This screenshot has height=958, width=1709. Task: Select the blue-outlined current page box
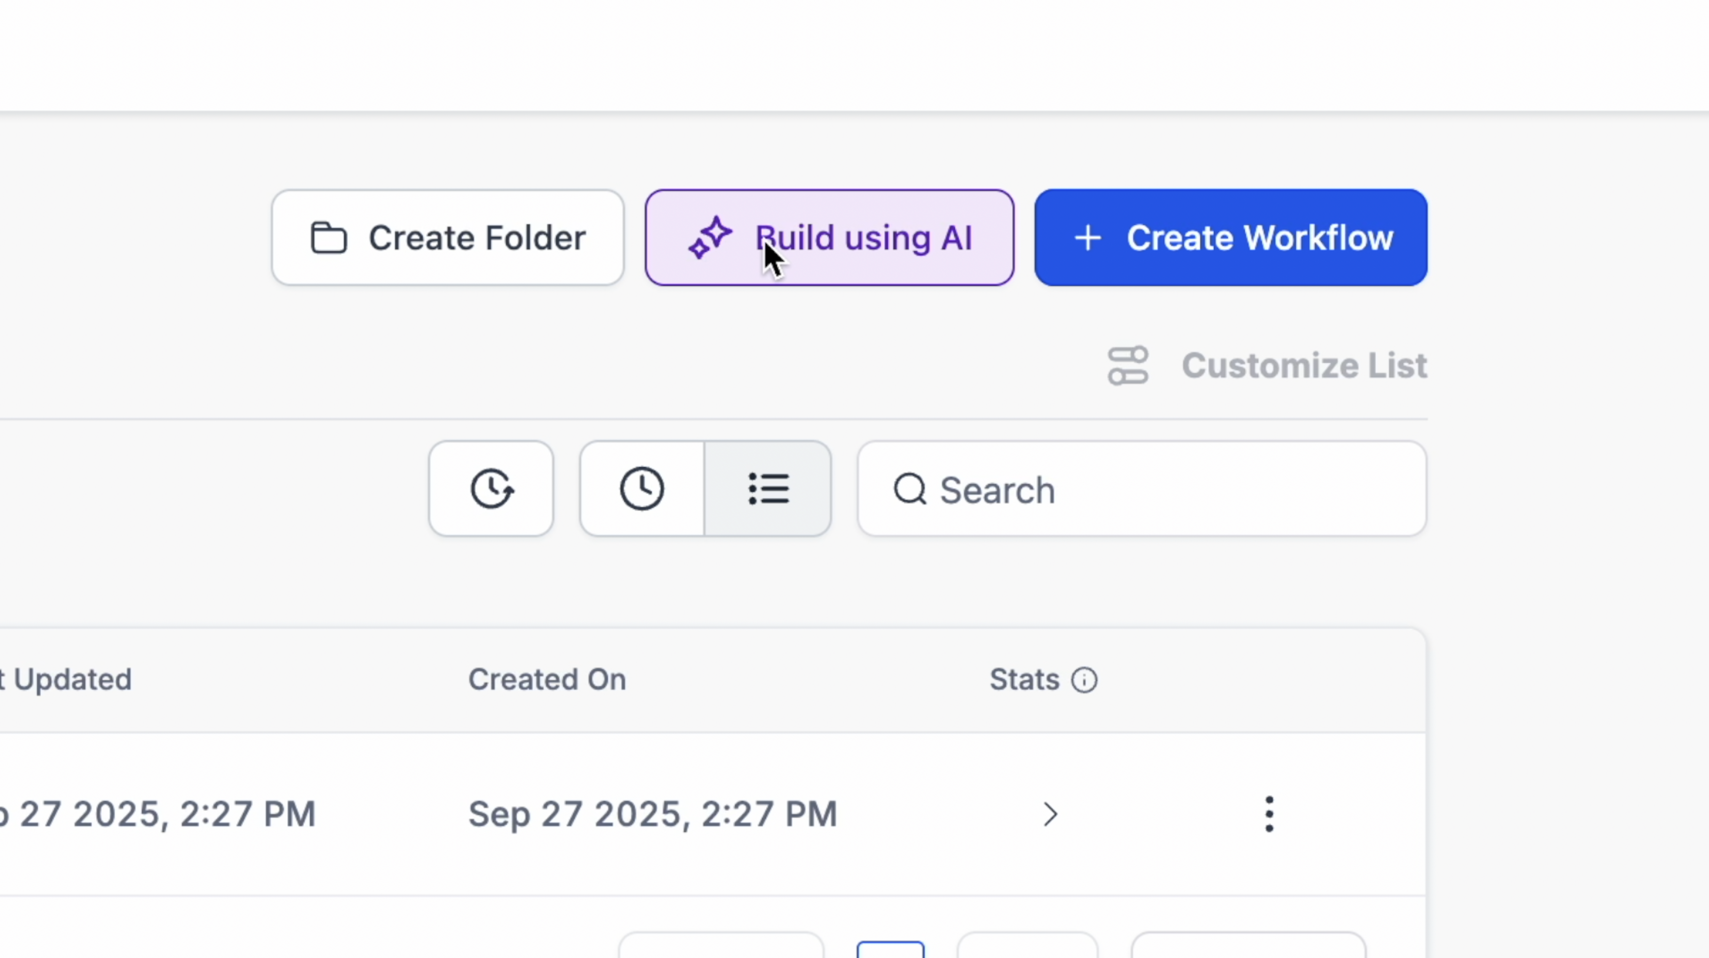(x=890, y=950)
